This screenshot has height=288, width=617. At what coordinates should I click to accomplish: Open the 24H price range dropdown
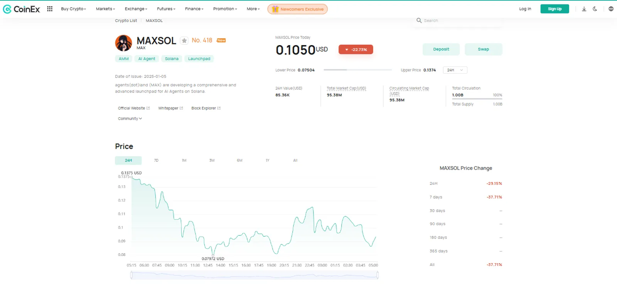(455, 70)
